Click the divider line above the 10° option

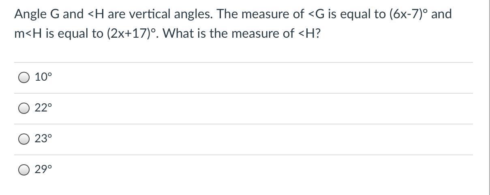243,62
